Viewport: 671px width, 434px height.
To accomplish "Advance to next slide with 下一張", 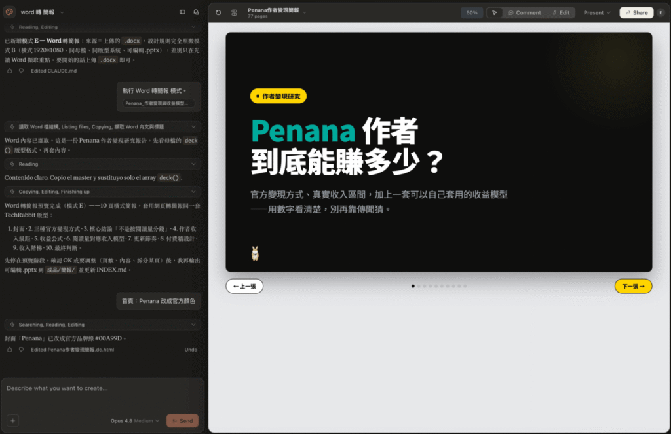I will coord(634,287).
